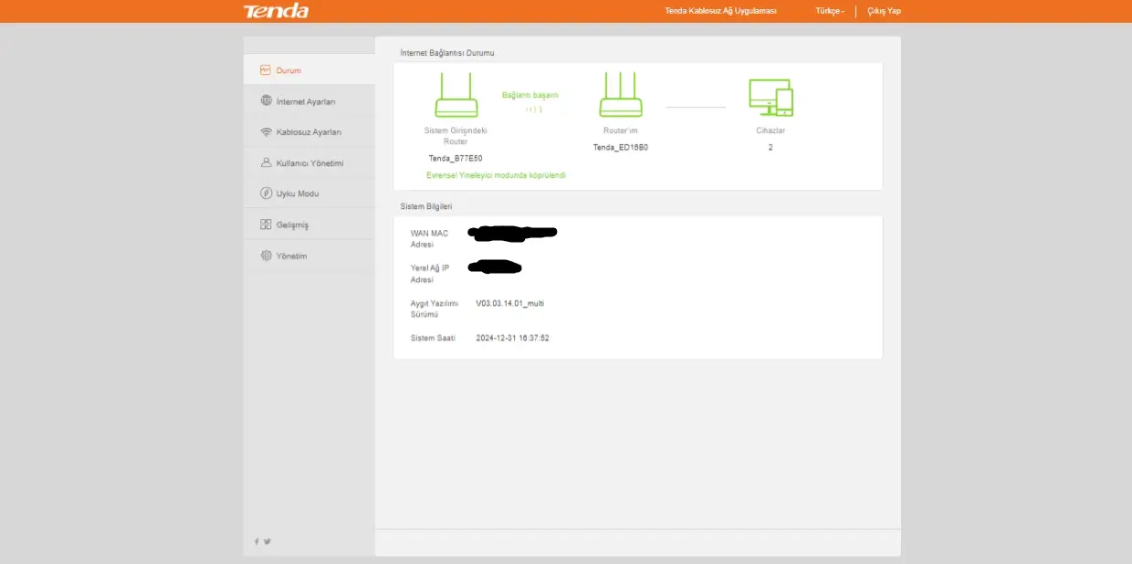Click the Yerel Ağ IP Adresi label
The width and height of the screenshot is (1132, 564).
point(430,274)
